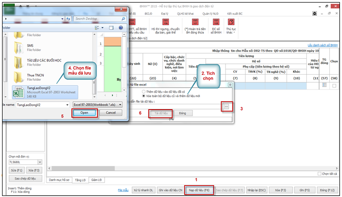Select the 108 ĐC sổ BHXH icon

[216, 22]
